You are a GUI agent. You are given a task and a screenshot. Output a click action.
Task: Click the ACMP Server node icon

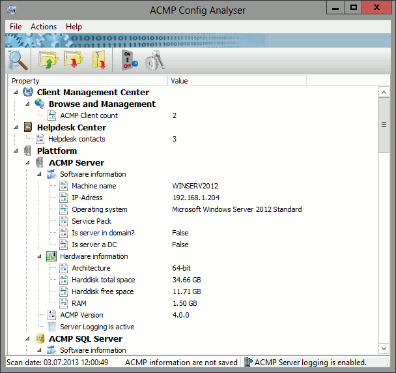pyautogui.click(x=39, y=162)
